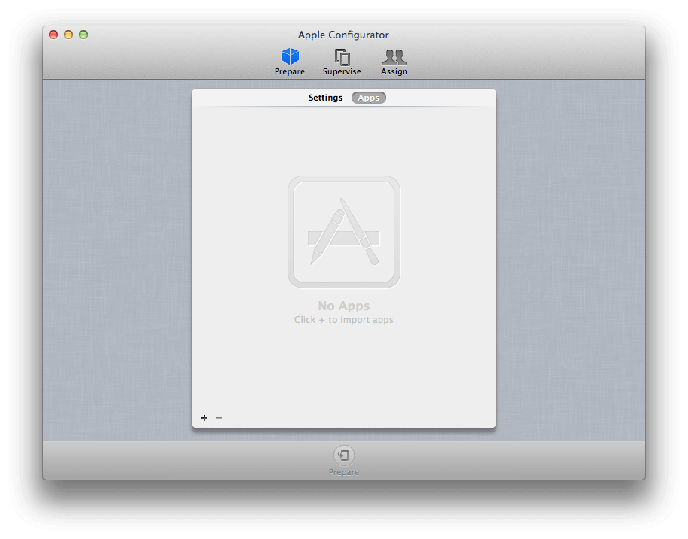This screenshot has width=688, height=539.
Task: Open the Assign section
Action: tap(394, 62)
